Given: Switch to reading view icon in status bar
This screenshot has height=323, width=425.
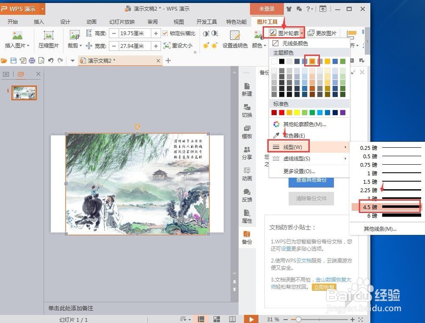Looking at the screenshot, I should point(232,319).
